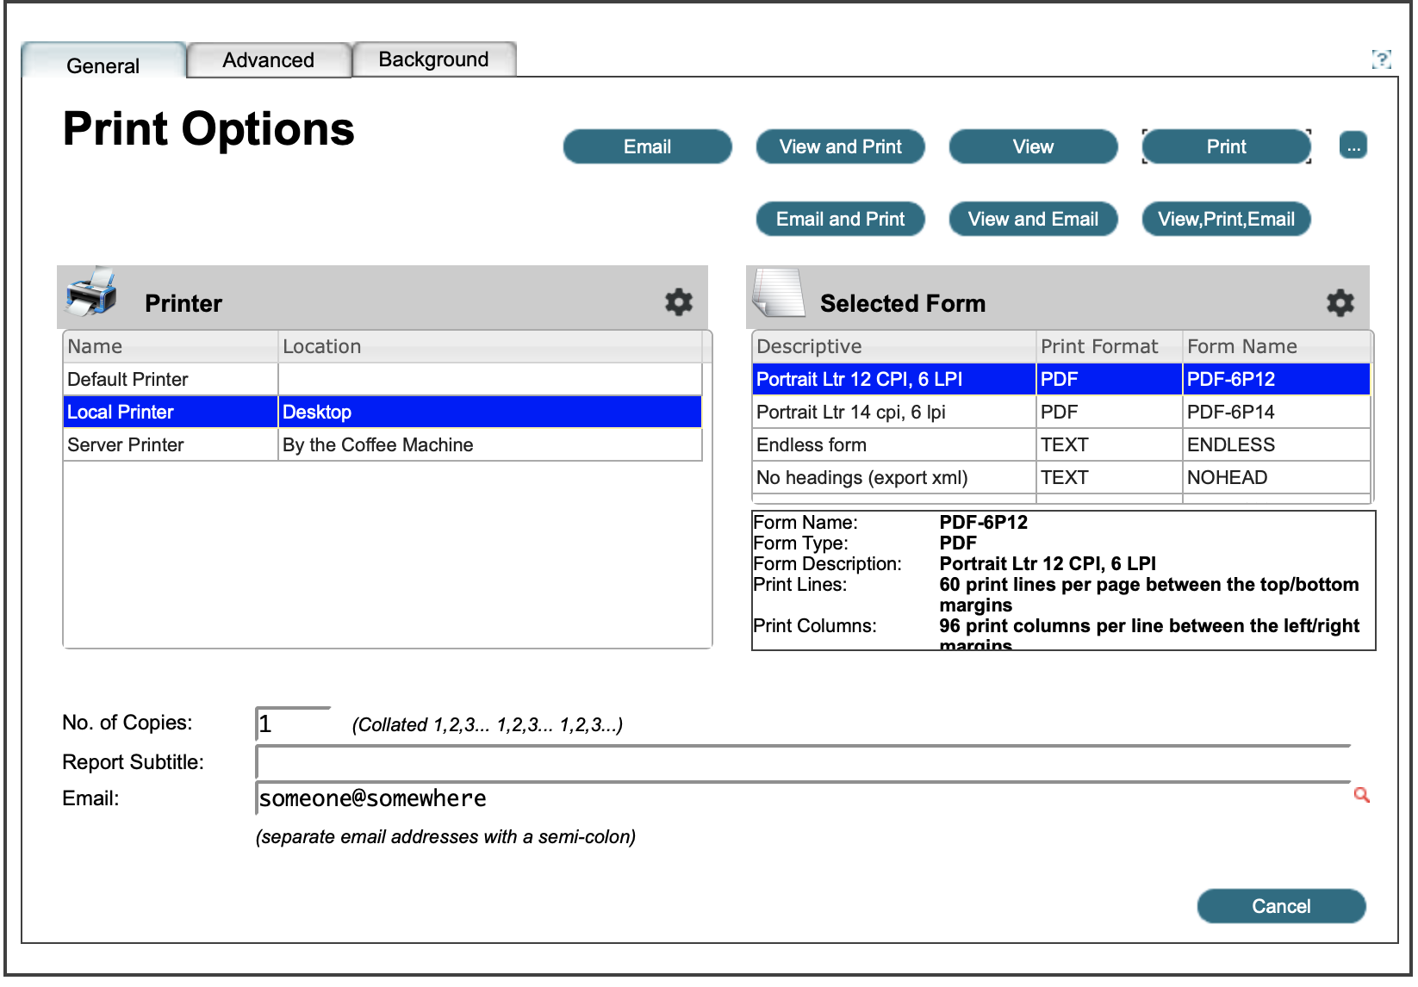Viewport: 1418px width, 987px height.
Task: Click the No. of Copies field
Action: tap(293, 724)
